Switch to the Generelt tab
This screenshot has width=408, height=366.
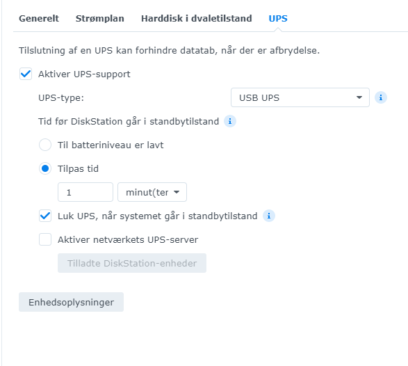[x=39, y=19]
